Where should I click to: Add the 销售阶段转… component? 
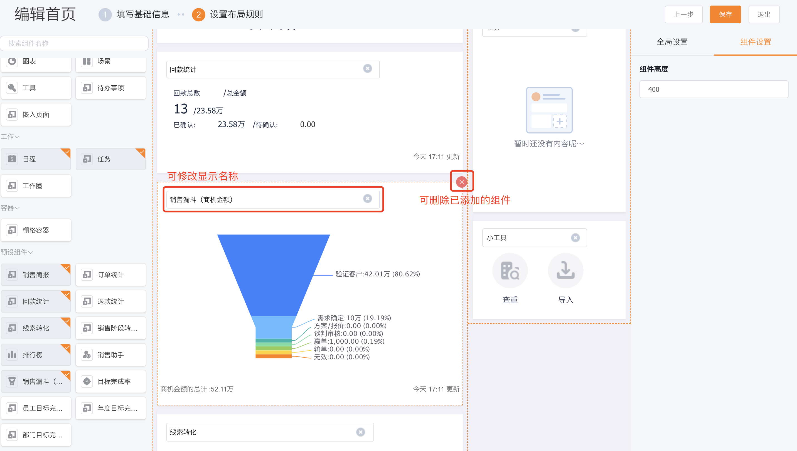[x=111, y=328]
